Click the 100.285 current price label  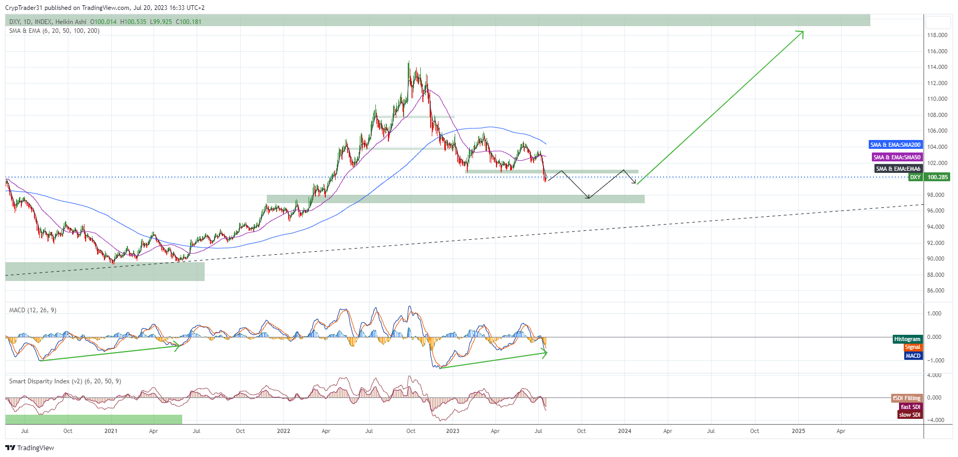[x=938, y=177]
